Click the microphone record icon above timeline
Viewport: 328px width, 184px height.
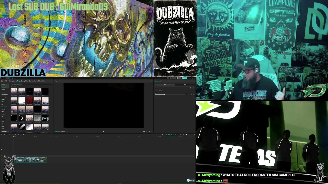(x=162, y=135)
